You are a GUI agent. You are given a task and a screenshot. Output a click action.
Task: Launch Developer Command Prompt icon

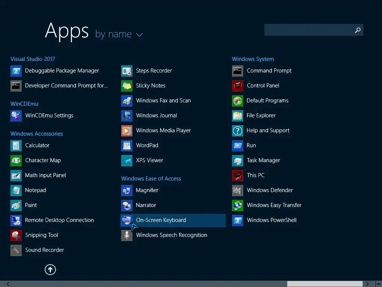16,86
